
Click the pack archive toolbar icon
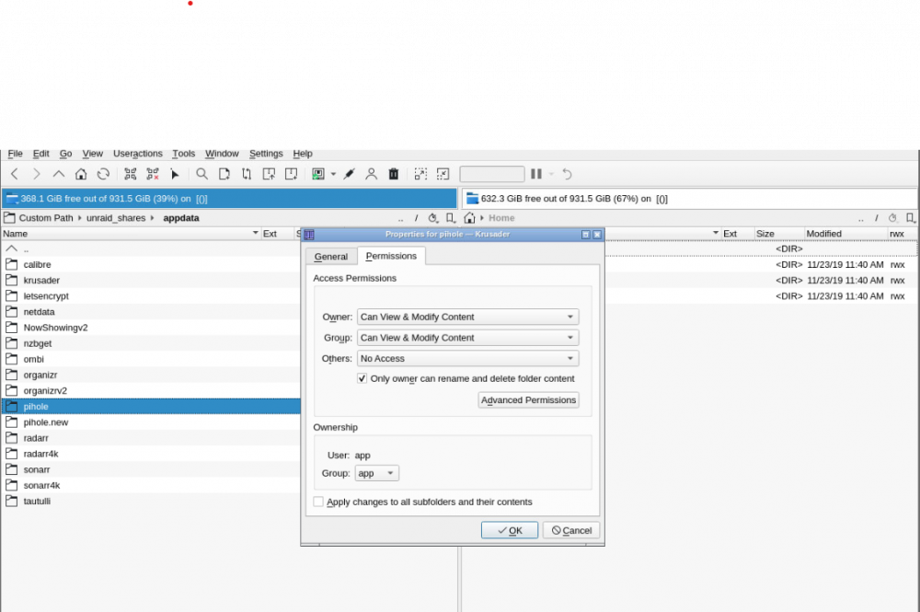269,174
